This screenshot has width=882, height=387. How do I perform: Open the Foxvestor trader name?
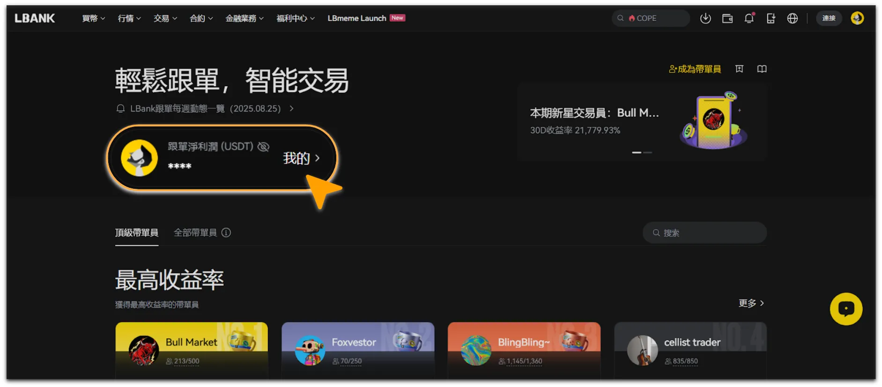pos(354,342)
